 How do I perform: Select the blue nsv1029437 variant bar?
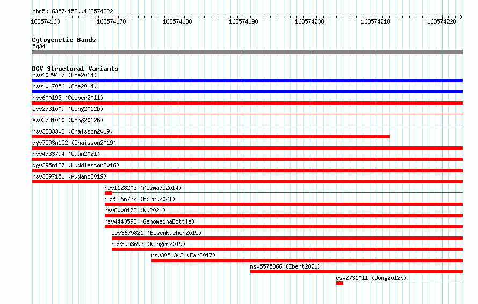pos(247,80)
